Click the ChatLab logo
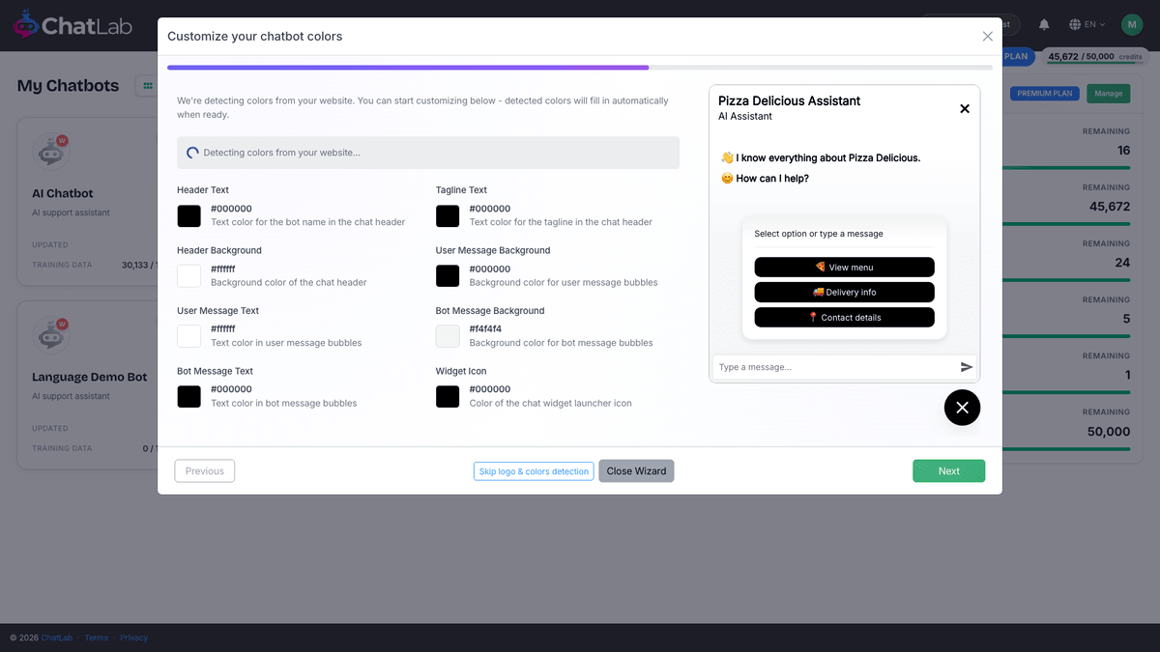The width and height of the screenshot is (1160, 652). click(72, 25)
